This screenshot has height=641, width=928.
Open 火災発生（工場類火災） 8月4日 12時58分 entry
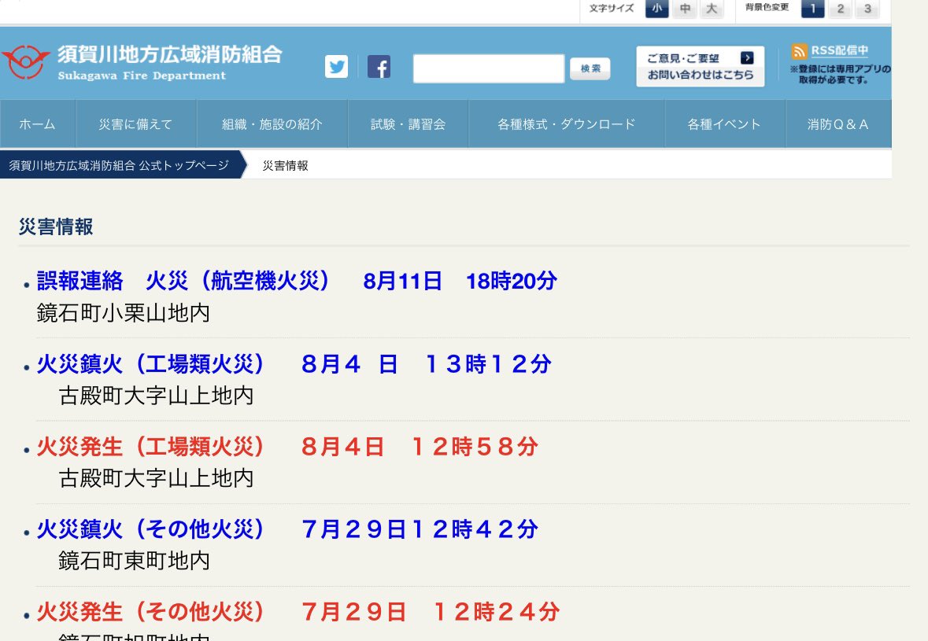click(287, 447)
